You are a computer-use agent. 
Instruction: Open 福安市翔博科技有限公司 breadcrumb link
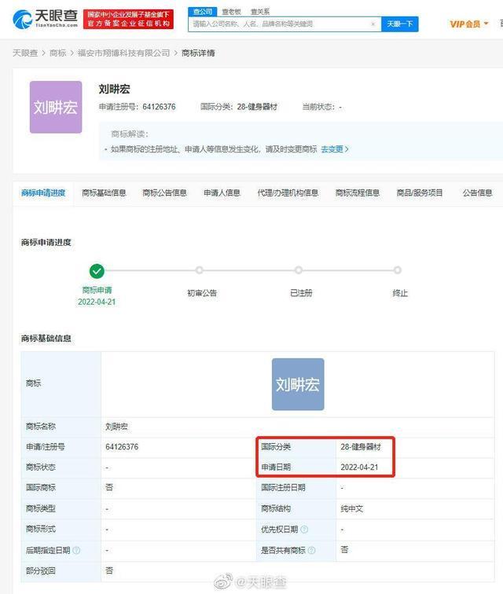tap(123, 53)
